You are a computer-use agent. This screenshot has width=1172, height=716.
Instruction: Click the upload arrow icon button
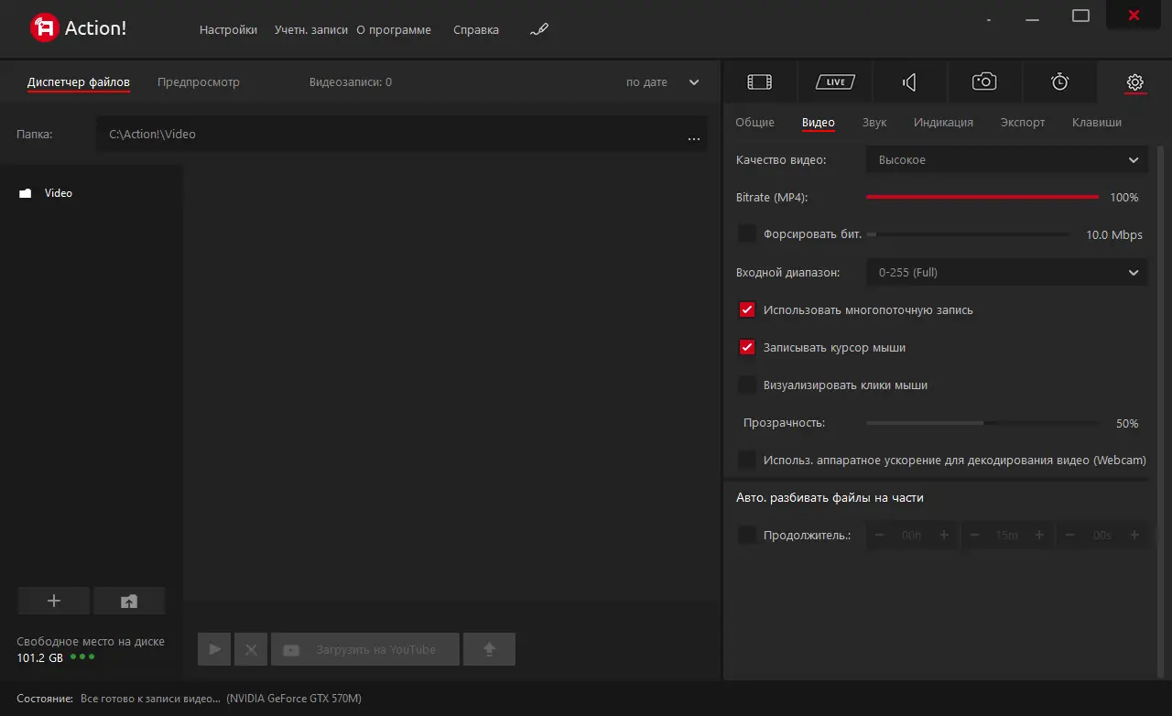489,649
